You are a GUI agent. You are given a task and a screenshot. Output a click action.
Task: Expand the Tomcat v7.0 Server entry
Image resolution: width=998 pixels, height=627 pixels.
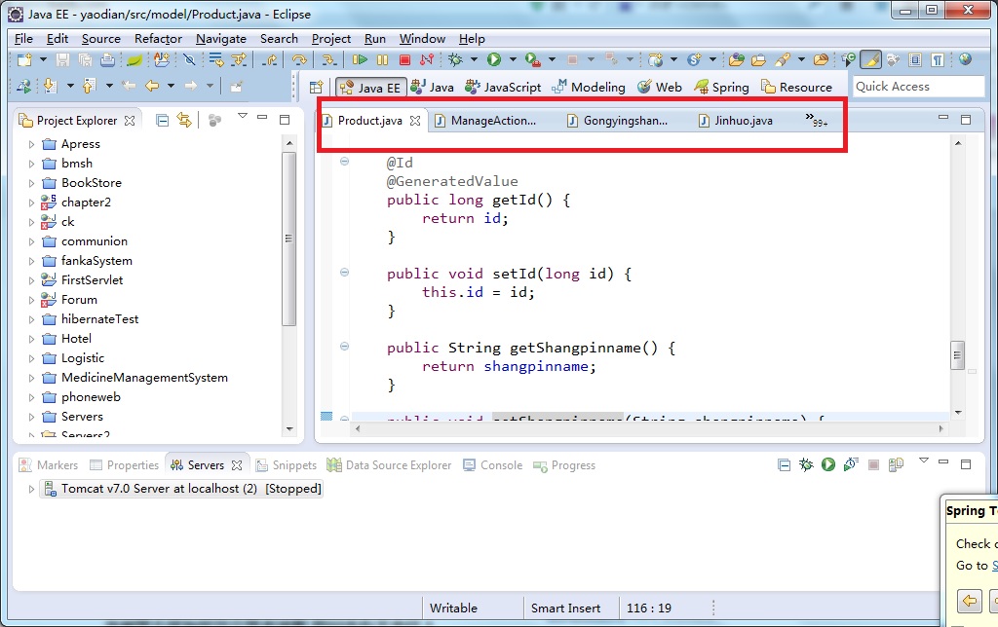(x=31, y=489)
